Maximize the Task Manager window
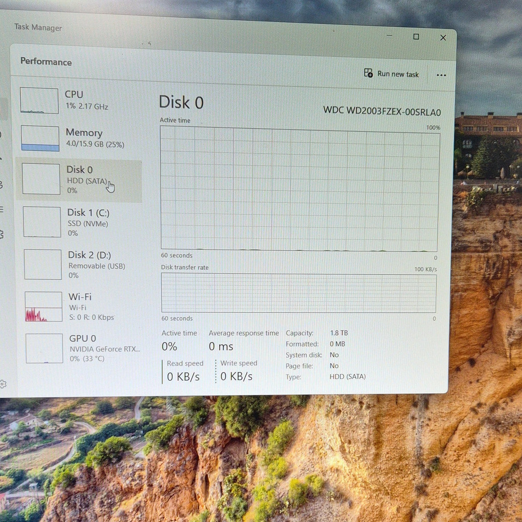Screen dimensions: 522x522 (x=416, y=37)
